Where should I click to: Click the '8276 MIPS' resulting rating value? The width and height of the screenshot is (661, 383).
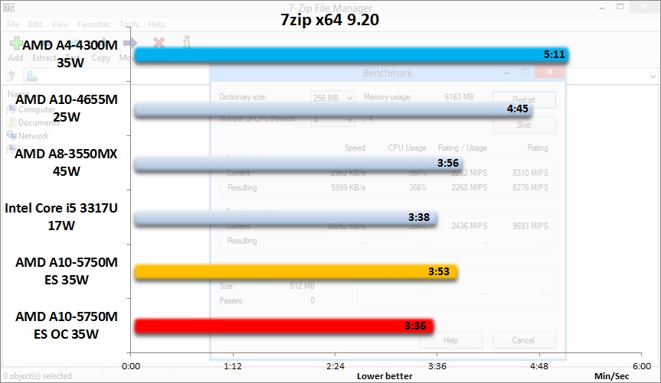pyautogui.click(x=530, y=187)
